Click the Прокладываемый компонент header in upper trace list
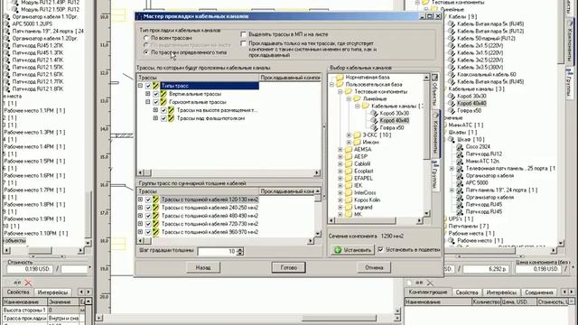Image resolution: width=578 pixels, height=325 pixels. 290,78
